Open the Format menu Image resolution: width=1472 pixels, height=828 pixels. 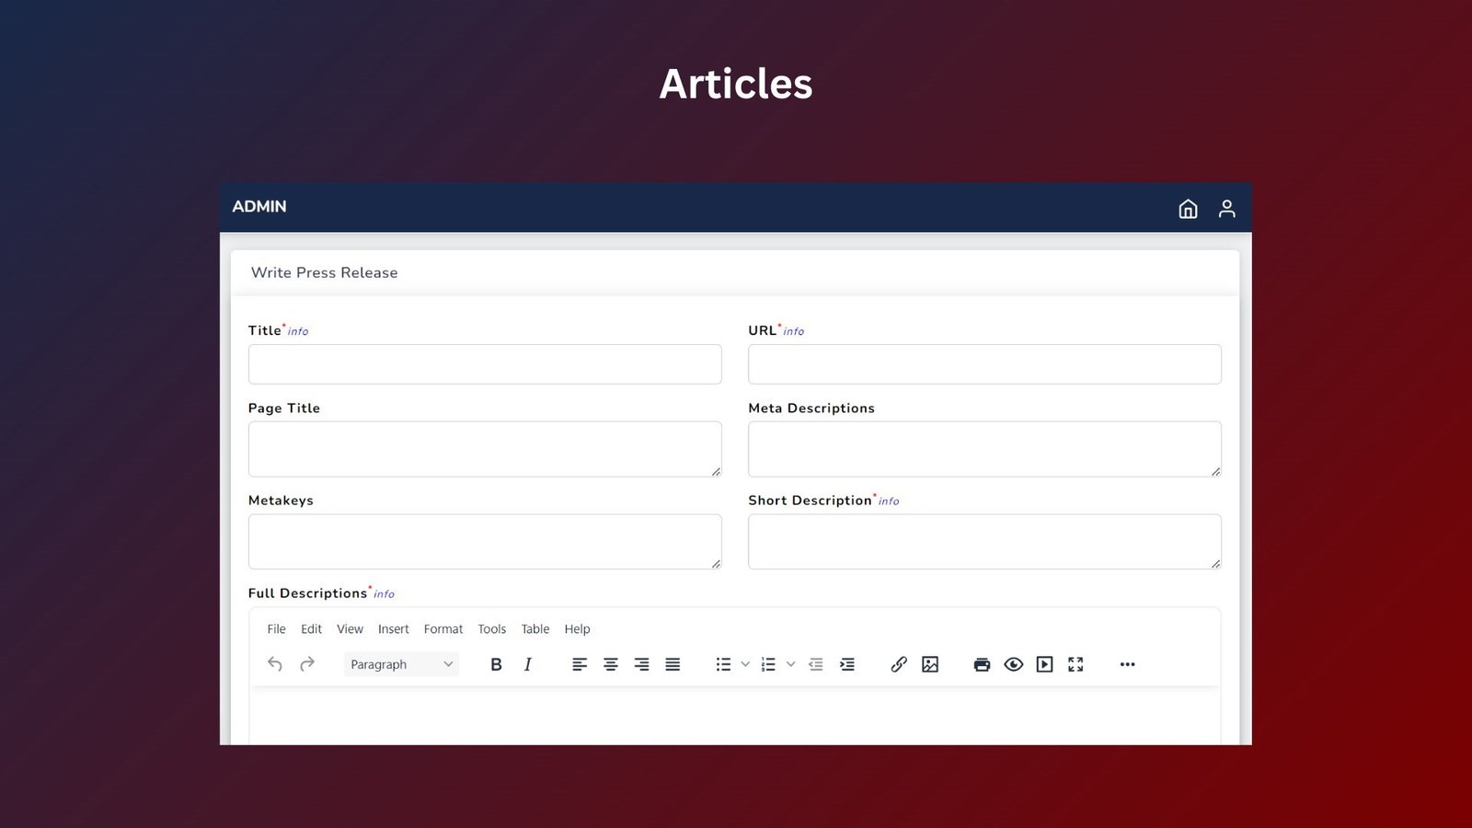click(443, 629)
